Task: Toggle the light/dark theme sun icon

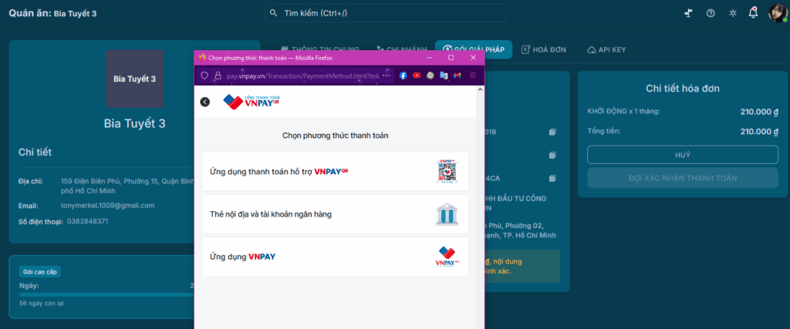Action: click(733, 13)
